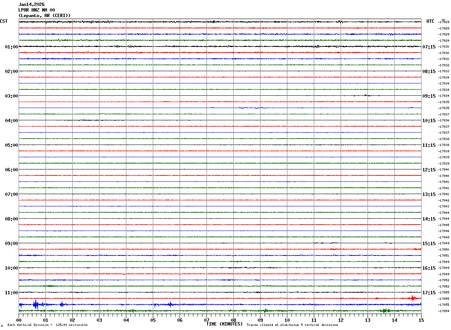451x330 pixels.
Task: Click the TIME (MINUTES) axis title
Action: (224, 324)
